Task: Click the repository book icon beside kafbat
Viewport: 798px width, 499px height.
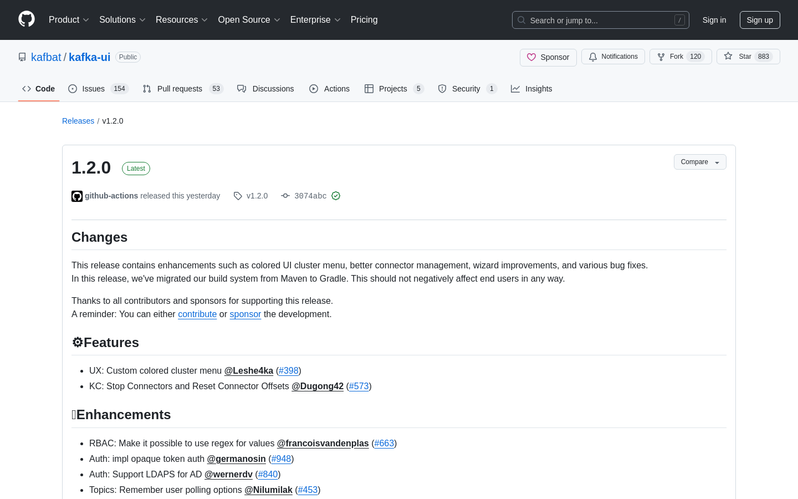Action: [x=22, y=57]
